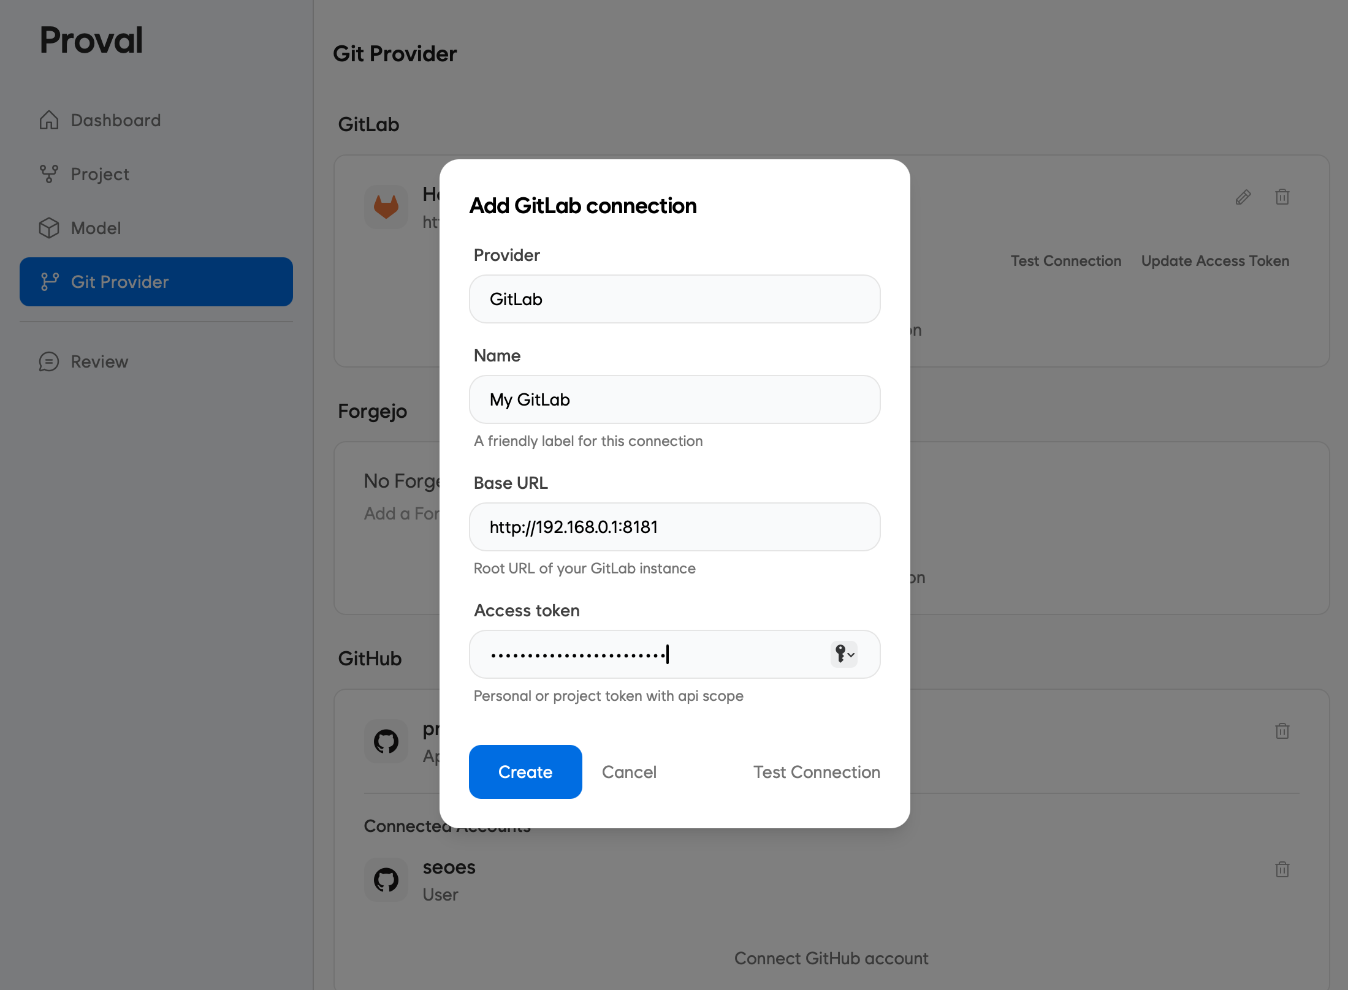
Task: Click Test Connection on GitLab card
Action: click(x=1066, y=261)
